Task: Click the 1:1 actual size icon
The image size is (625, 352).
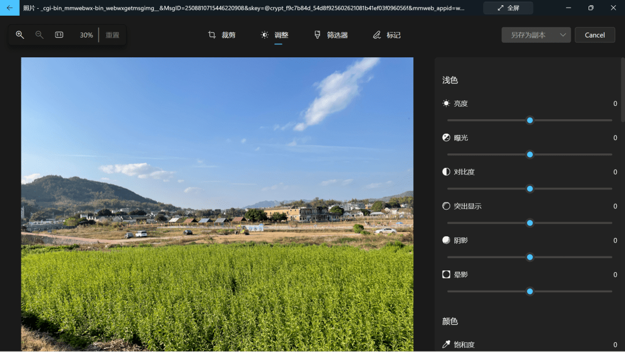Action: [58, 35]
